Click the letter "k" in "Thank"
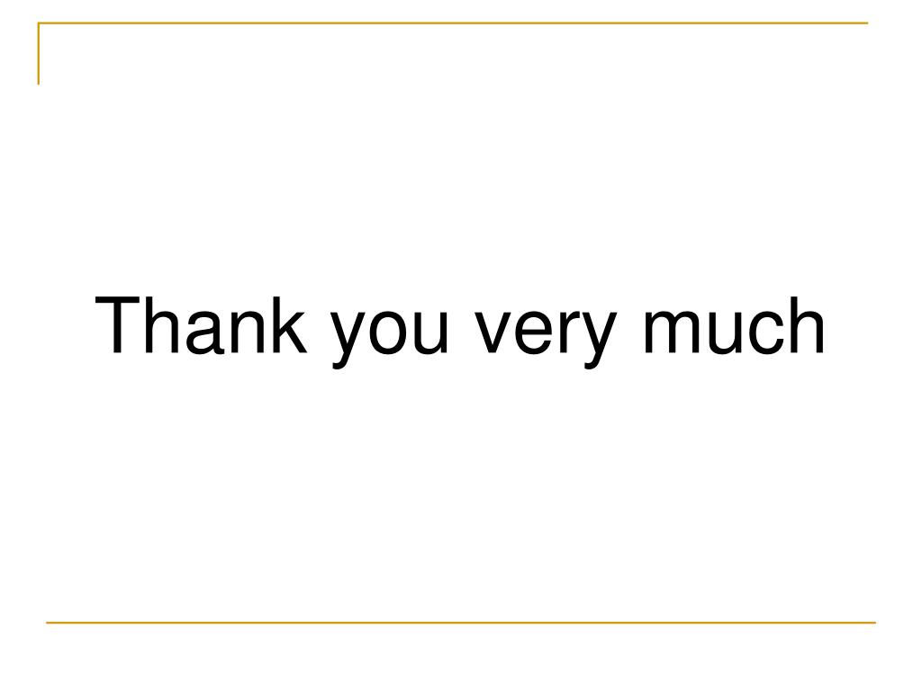 [287, 324]
